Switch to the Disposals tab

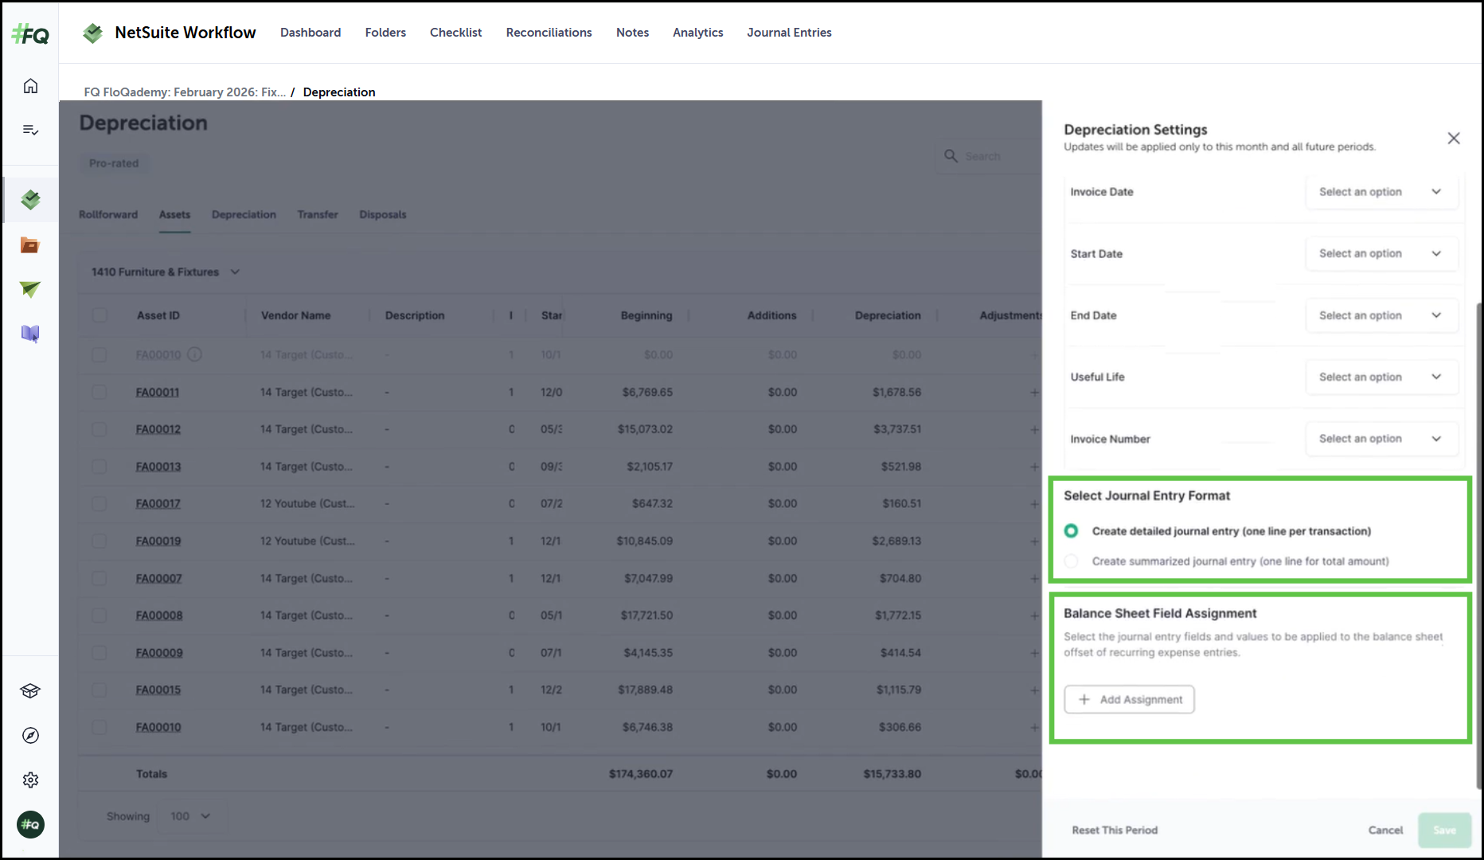[x=383, y=215]
